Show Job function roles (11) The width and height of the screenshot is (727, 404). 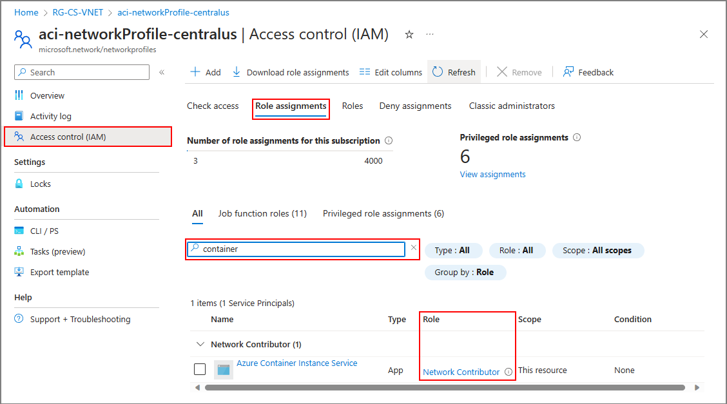pyautogui.click(x=262, y=213)
